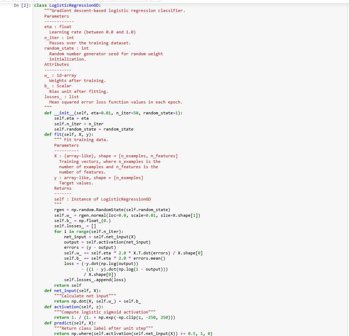Click the notebook background left of the cell
This screenshot has height=336, width=349.
16,141
